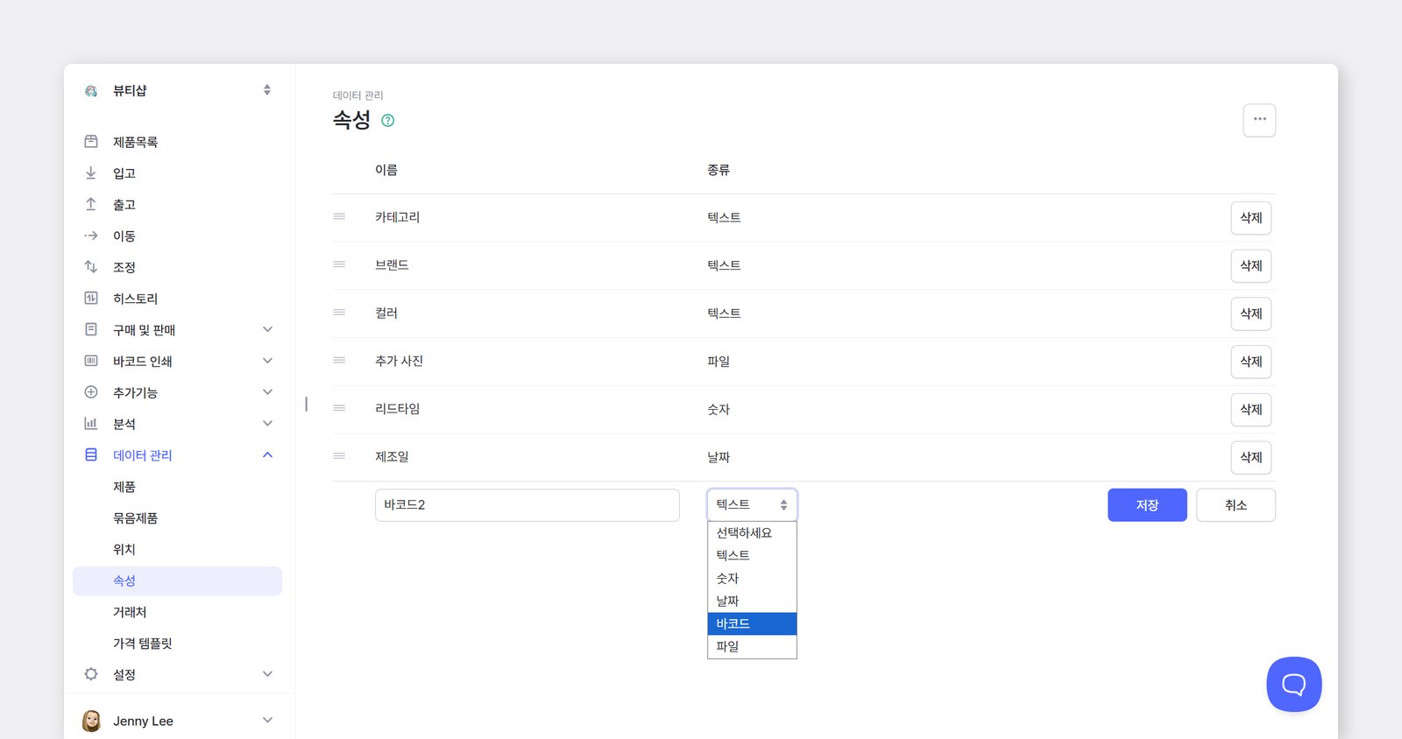Open the 제품목록 sidebar icon

pyautogui.click(x=91, y=142)
